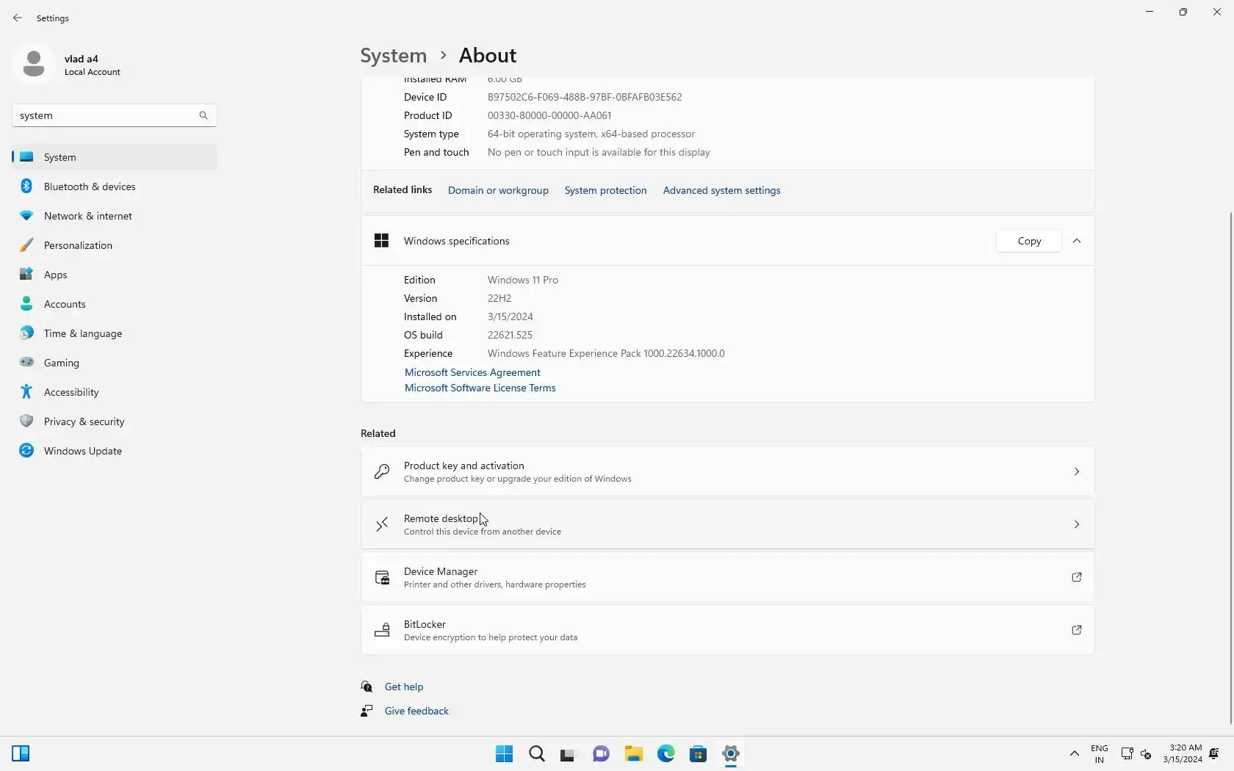Select the Device ID value text

585,97
